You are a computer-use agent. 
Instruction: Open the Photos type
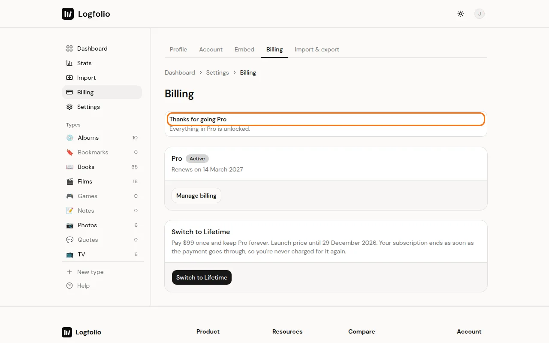point(102,225)
